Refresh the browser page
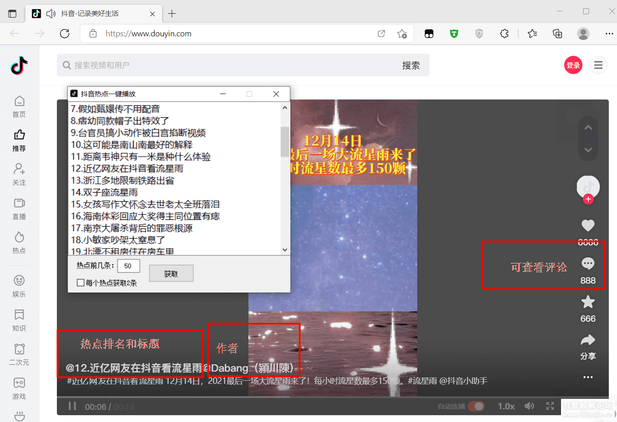617x422 pixels. (65, 34)
